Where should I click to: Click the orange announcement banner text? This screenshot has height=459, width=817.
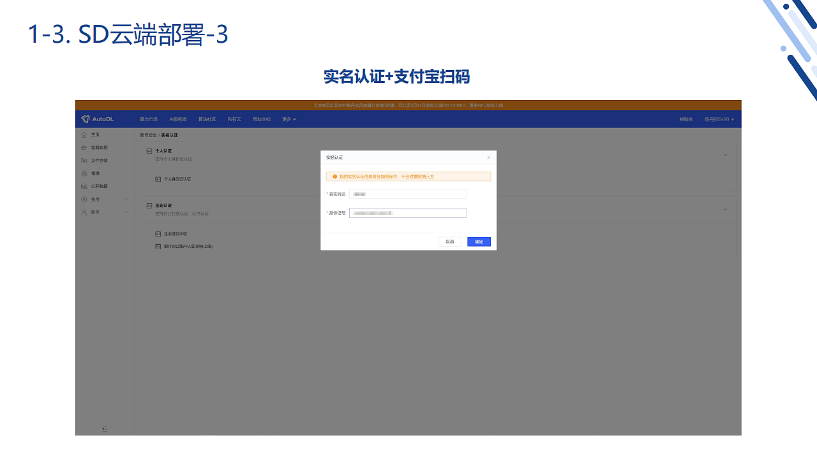coord(408,105)
